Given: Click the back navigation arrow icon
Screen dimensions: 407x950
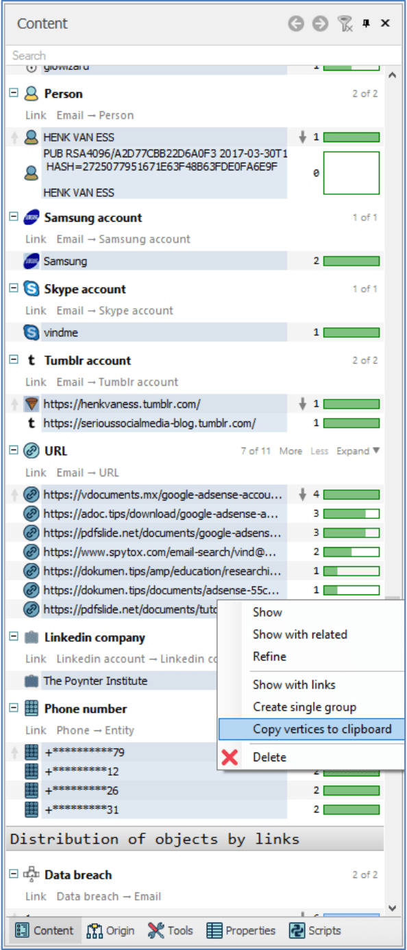Looking at the screenshot, I should pyautogui.click(x=296, y=24).
